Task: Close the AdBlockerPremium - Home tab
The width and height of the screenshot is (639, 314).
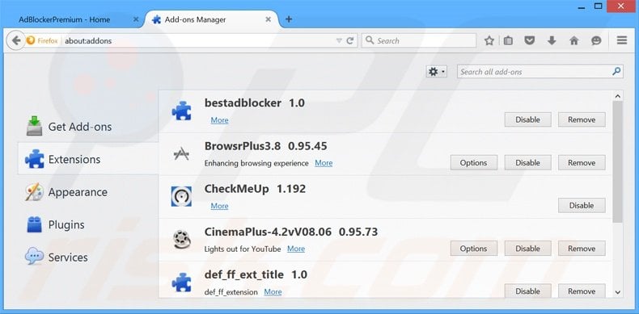Action: (136, 19)
